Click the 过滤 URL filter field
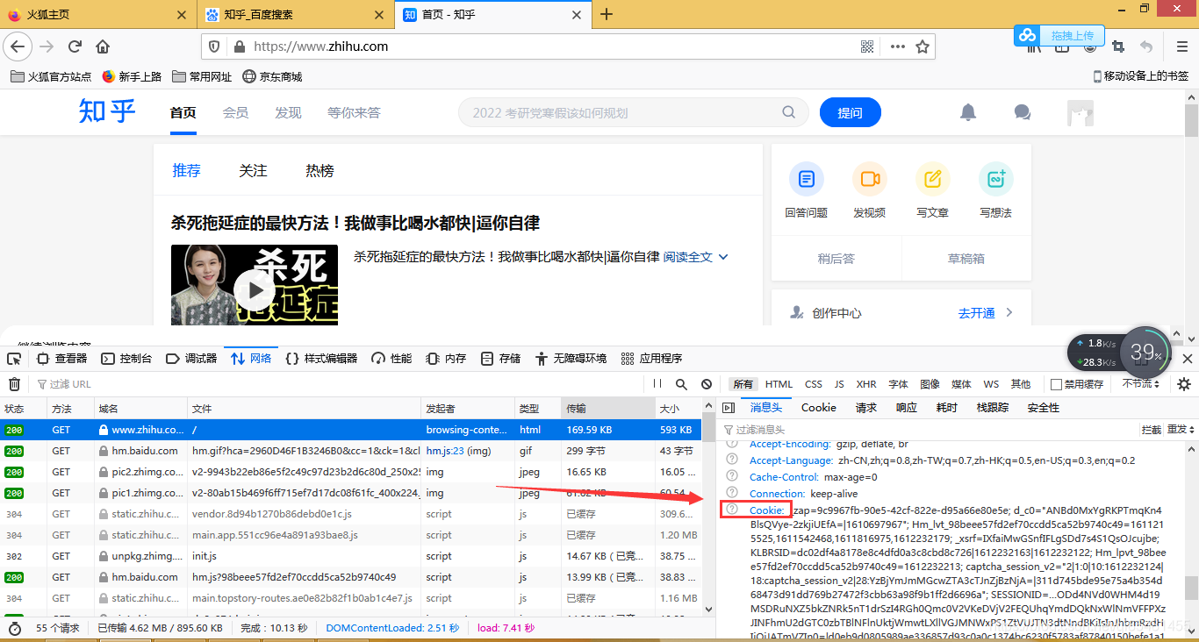1199x642 pixels. click(338, 384)
